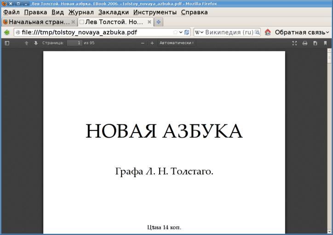Bookmark this page with the star
The height and width of the screenshot is (235, 333).
175,32
